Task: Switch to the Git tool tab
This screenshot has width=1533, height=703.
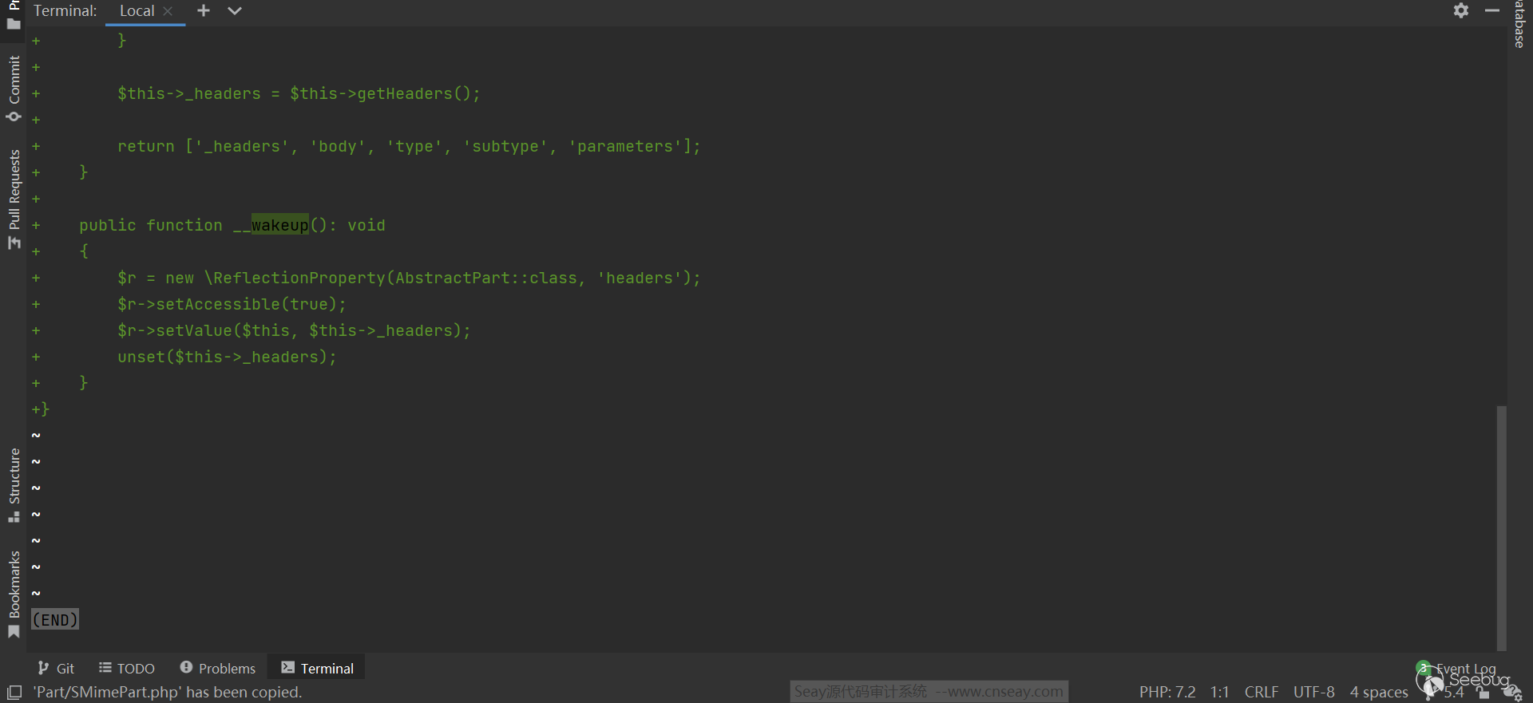Action: 56,668
